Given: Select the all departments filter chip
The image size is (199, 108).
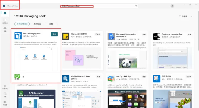Looking at the screenshot, I should point(22,24).
